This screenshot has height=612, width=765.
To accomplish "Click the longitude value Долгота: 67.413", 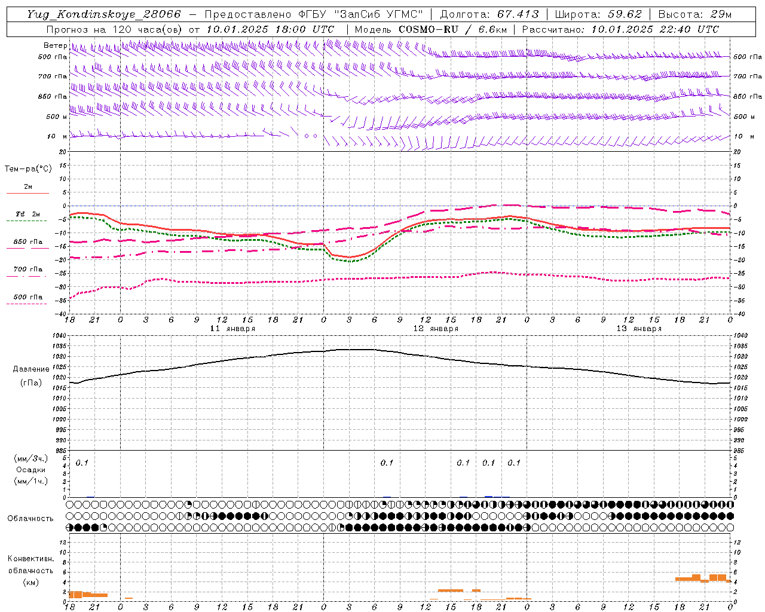I will (489, 14).
